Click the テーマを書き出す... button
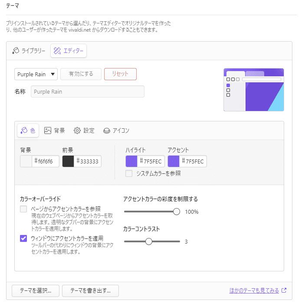 click(90, 291)
